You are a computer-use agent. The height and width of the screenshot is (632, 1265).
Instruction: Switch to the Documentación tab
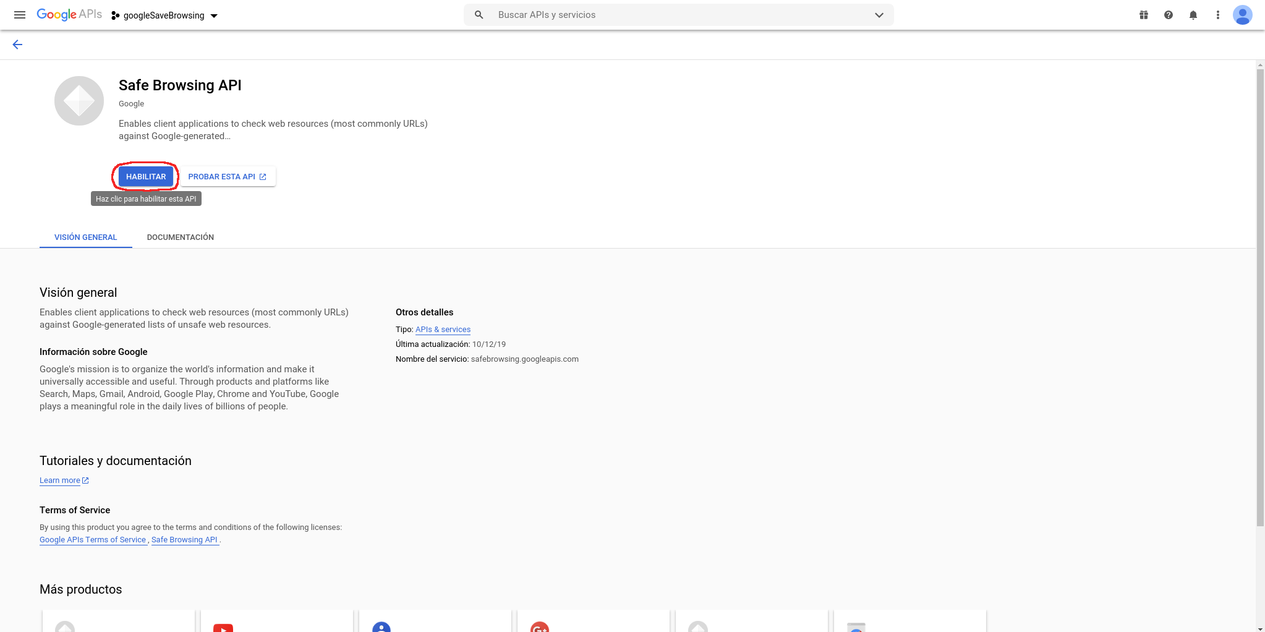pyautogui.click(x=180, y=237)
